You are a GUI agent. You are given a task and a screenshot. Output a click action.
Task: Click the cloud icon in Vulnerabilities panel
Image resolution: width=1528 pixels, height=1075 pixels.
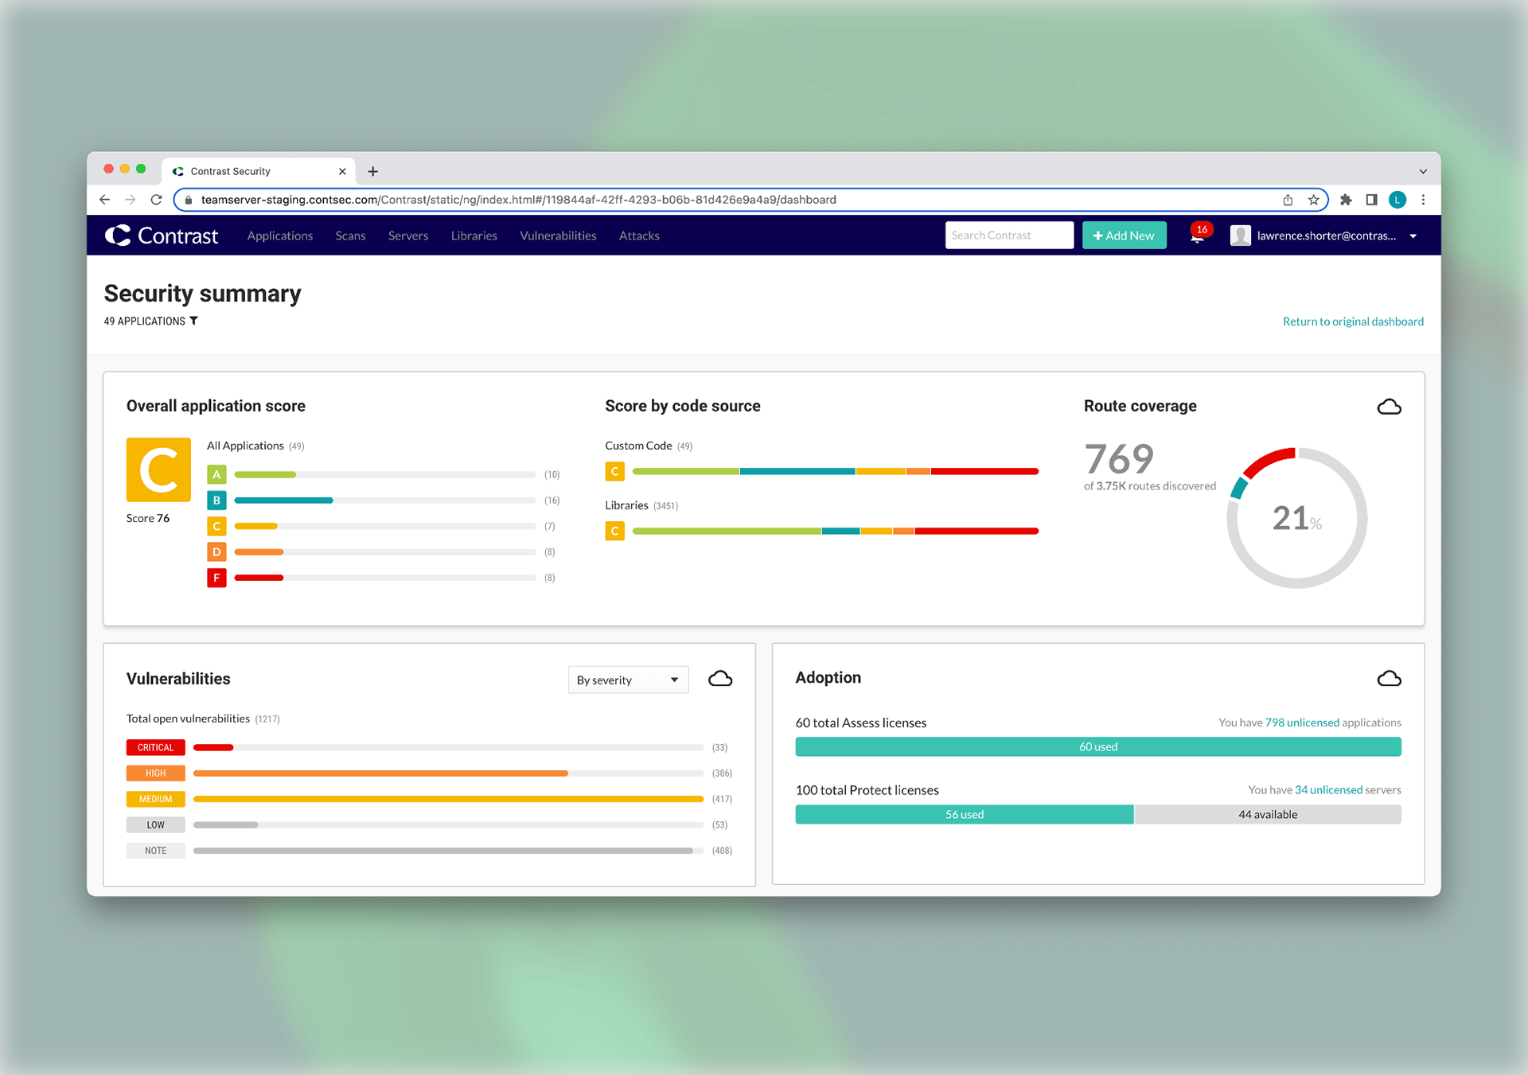[720, 679]
